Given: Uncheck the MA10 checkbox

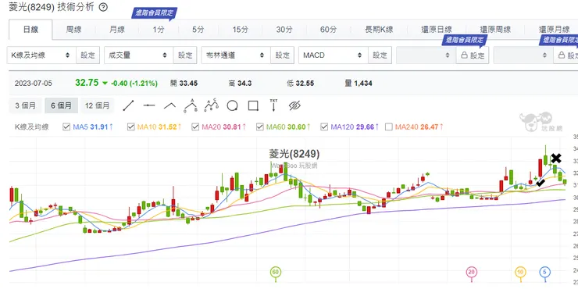Looking at the screenshot, I should click(131, 127).
